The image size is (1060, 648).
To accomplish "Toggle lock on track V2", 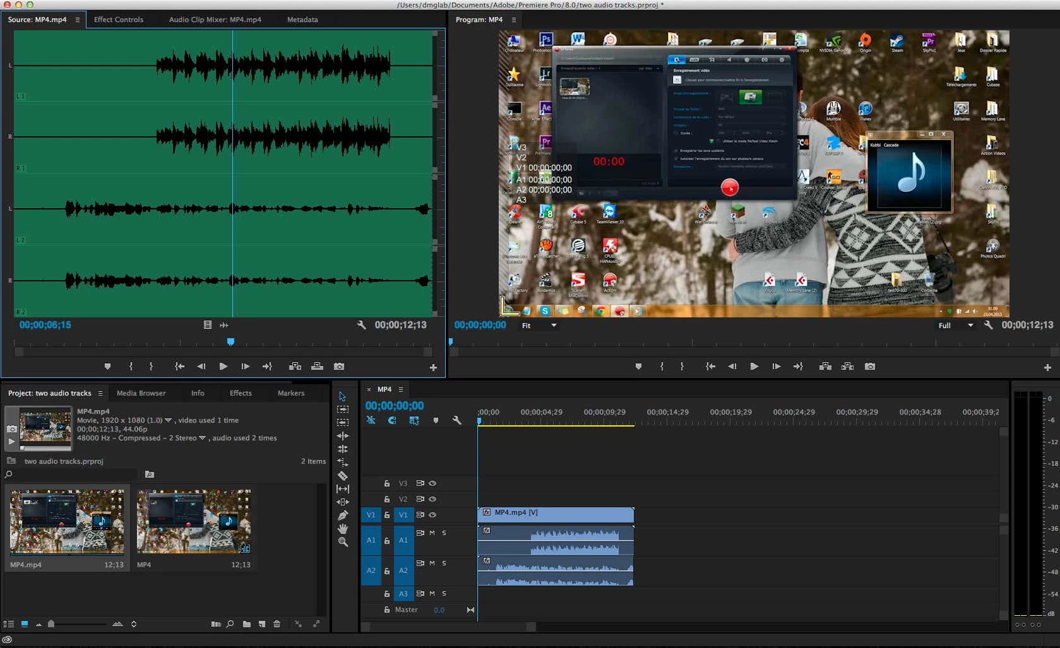I will click(x=387, y=499).
